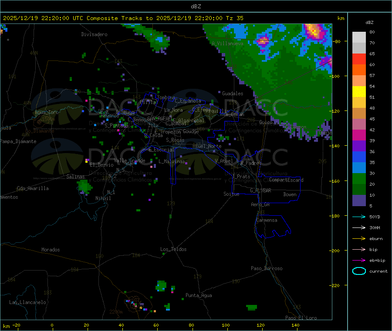Click the SAN_RAFAEL map label
This screenshot has width=392, height=331.
(x=159, y=118)
